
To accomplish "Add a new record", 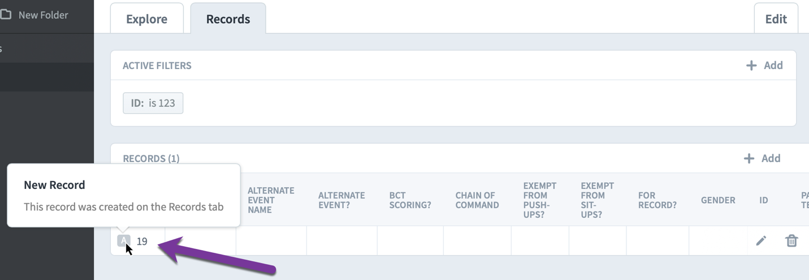I will pos(762,158).
